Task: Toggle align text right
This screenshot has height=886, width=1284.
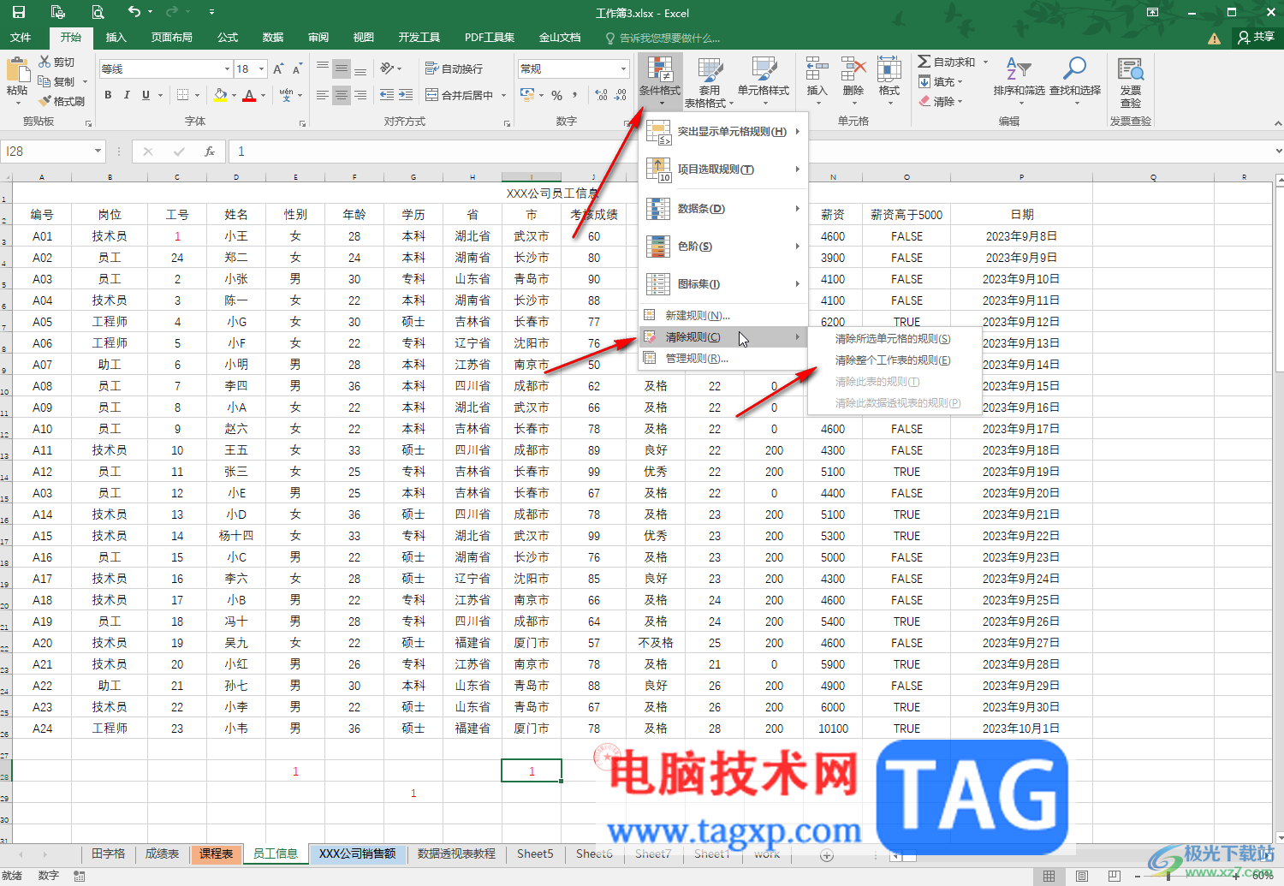Action: pos(360,95)
